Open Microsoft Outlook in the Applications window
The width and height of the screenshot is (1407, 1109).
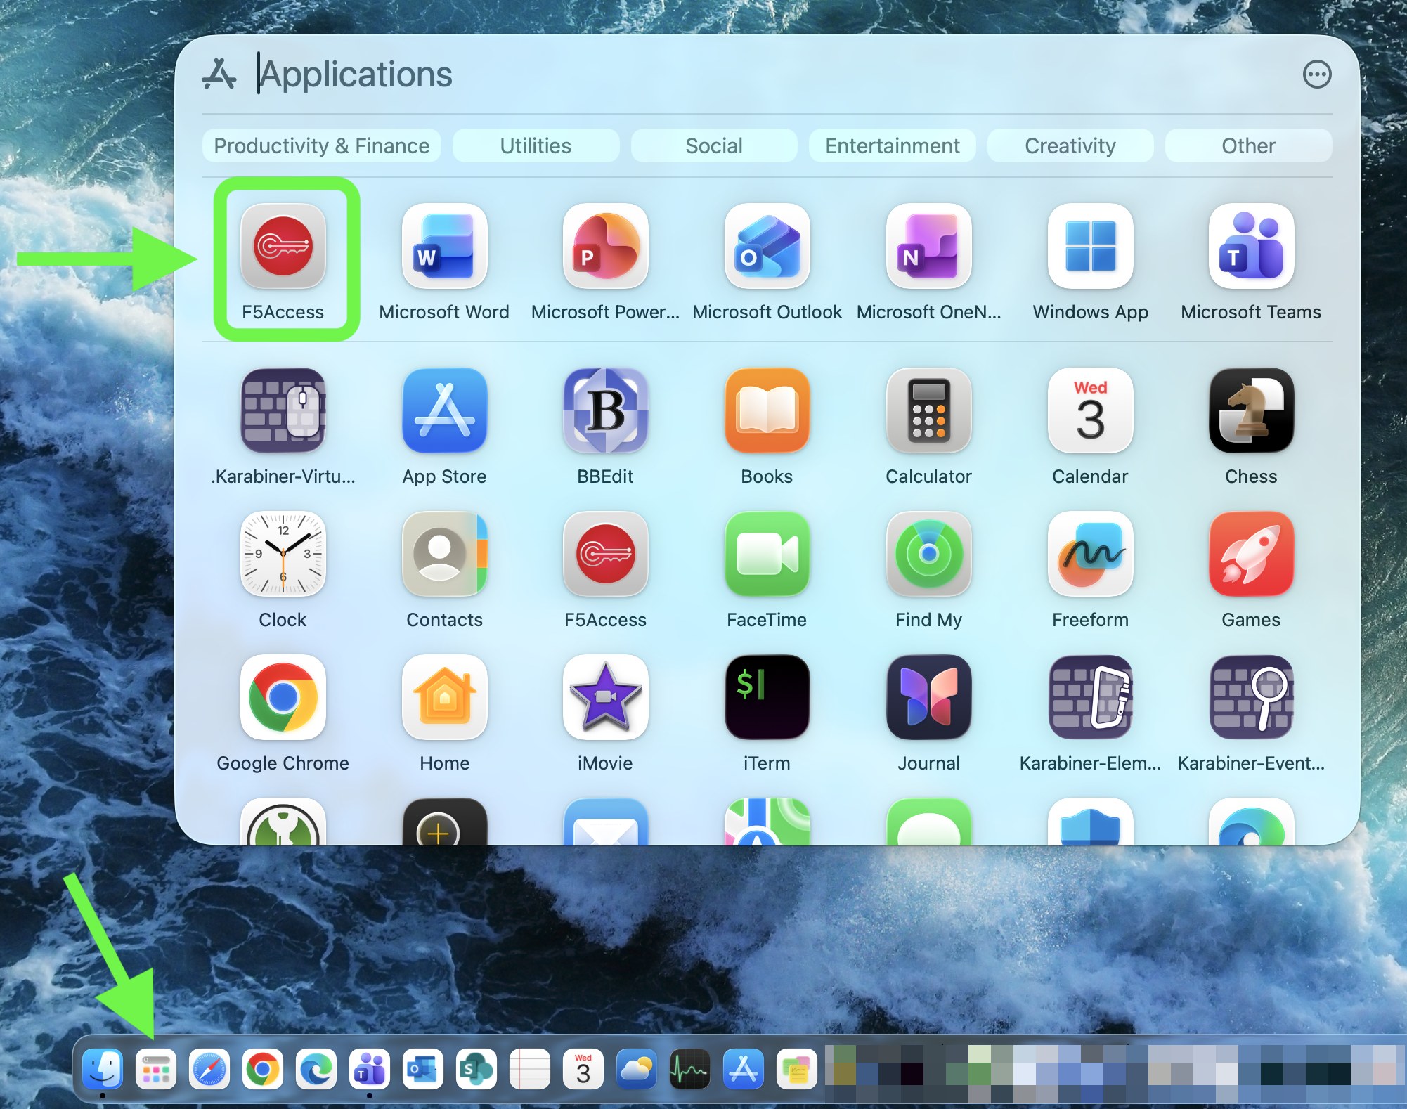tap(767, 246)
